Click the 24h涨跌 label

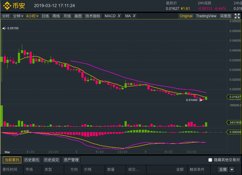(204, 3)
